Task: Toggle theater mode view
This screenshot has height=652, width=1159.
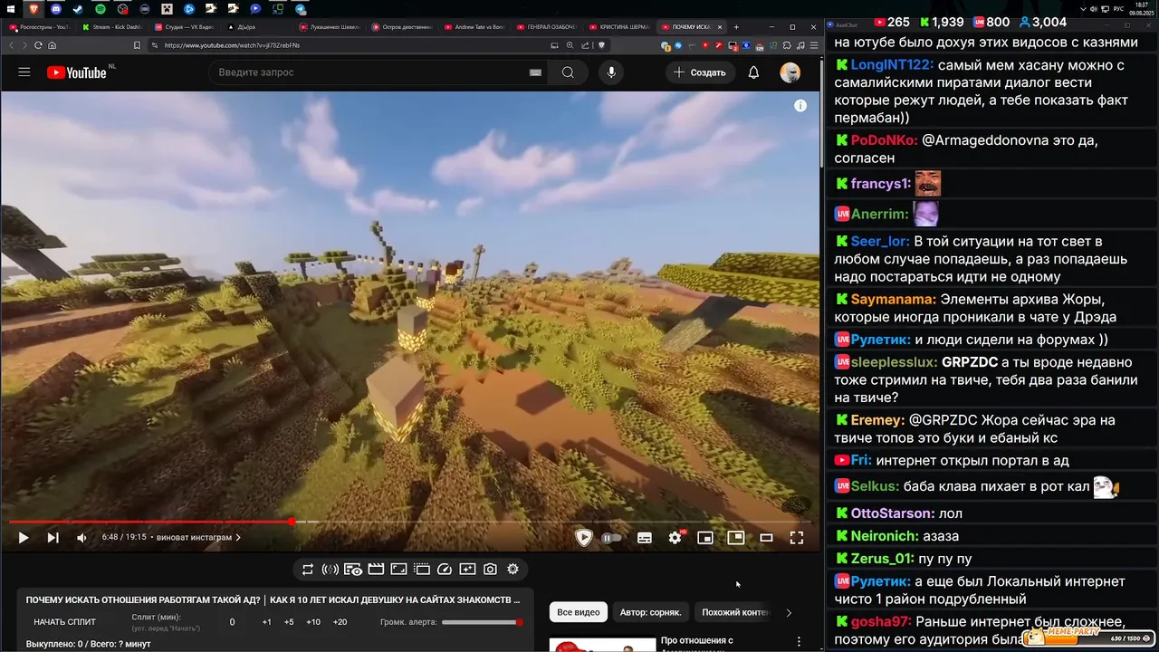Action: [766, 538]
